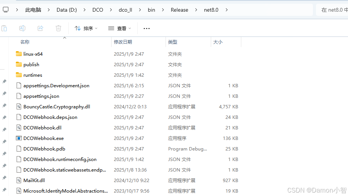This screenshot has width=348, height=196.
Task: Expand chevron after 此电脑 in breadcrumb
Action: 49,10
